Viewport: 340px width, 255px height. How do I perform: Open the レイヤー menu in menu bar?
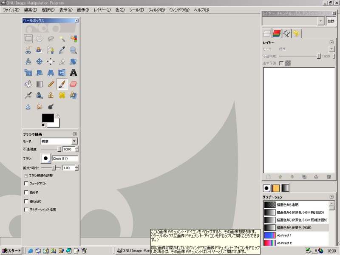(102, 10)
